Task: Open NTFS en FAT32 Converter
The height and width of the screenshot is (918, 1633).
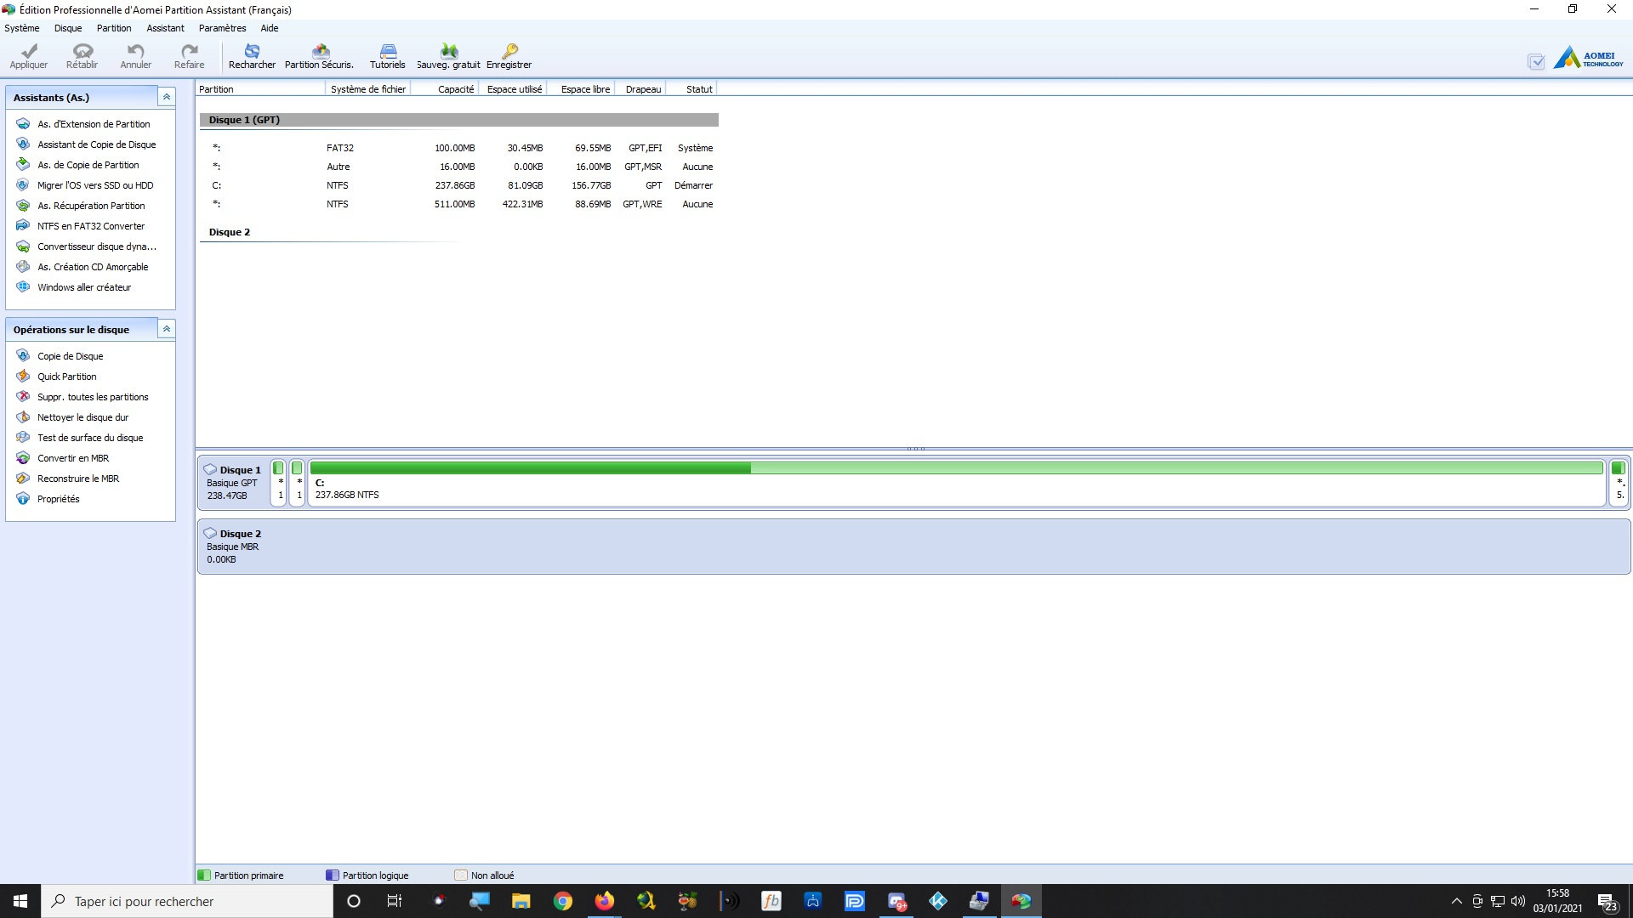Action: [x=91, y=226]
